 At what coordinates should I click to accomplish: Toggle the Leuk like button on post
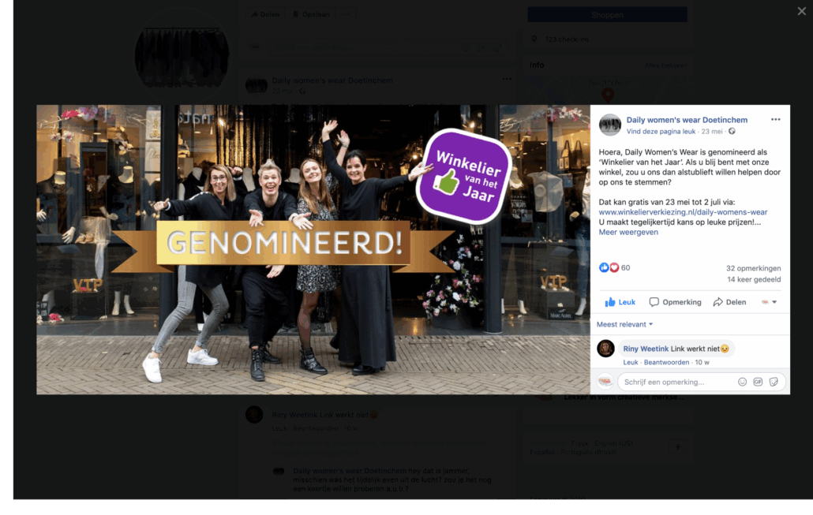pos(620,302)
